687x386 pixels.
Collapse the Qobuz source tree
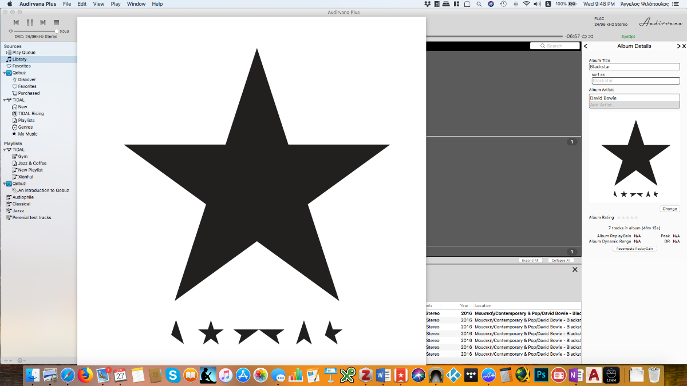(5, 73)
